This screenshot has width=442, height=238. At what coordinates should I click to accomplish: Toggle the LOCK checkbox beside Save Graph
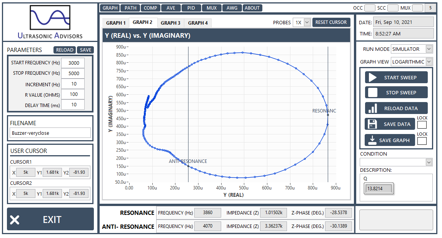tap(422, 141)
